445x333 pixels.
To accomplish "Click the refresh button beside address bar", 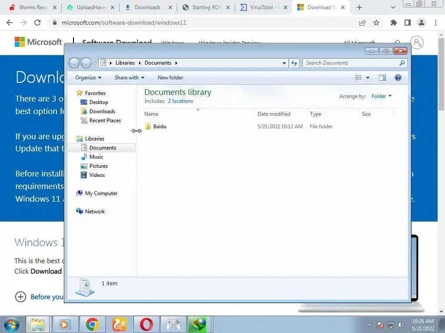I will 294,63.
